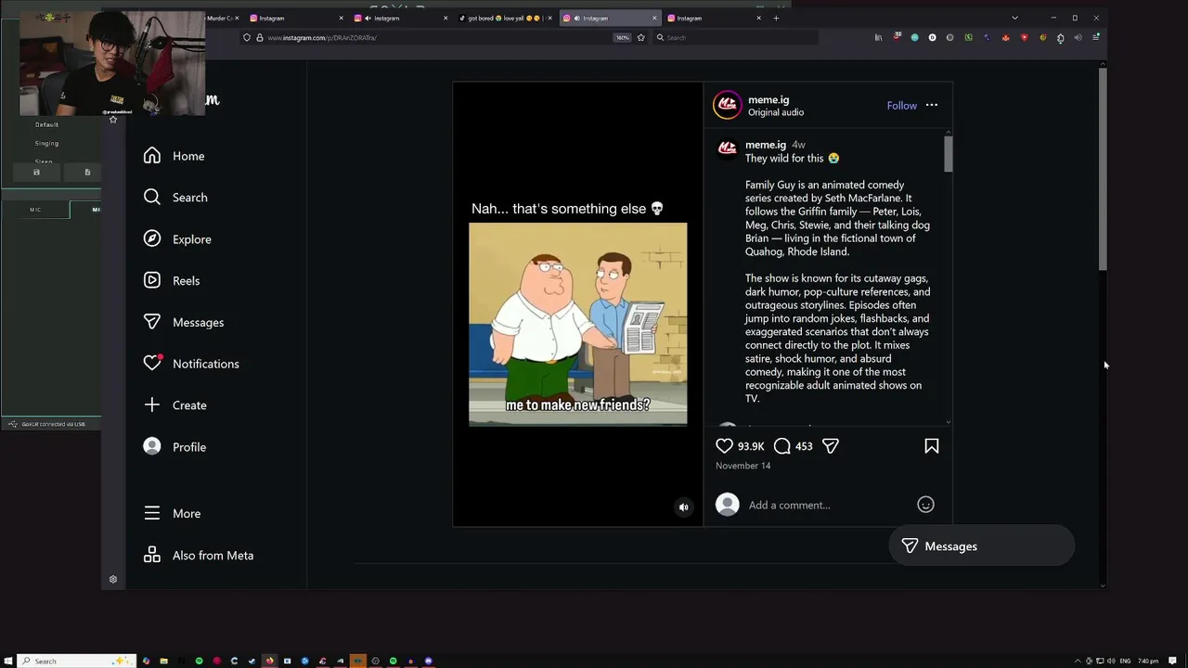1188x668 pixels.
Task: Open meme.ig avatar in the caption
Action: pos(728,148)
